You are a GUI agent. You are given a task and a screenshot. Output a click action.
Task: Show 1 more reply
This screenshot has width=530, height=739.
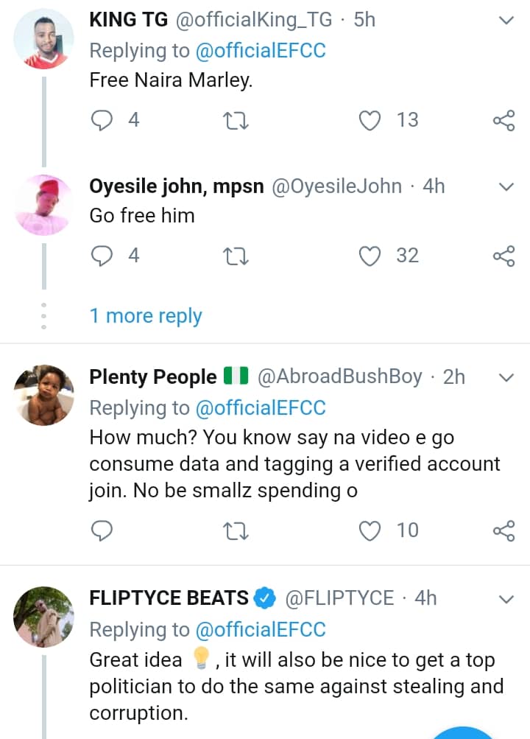click(x=146, y=316)
